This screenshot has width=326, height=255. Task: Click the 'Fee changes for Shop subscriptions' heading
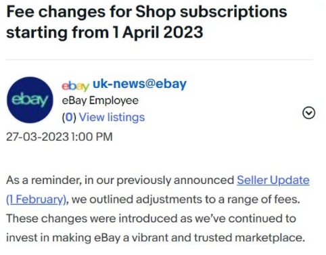point(147,11)
